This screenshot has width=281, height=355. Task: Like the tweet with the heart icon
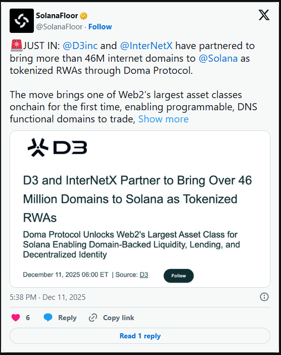tap(16, 318)
